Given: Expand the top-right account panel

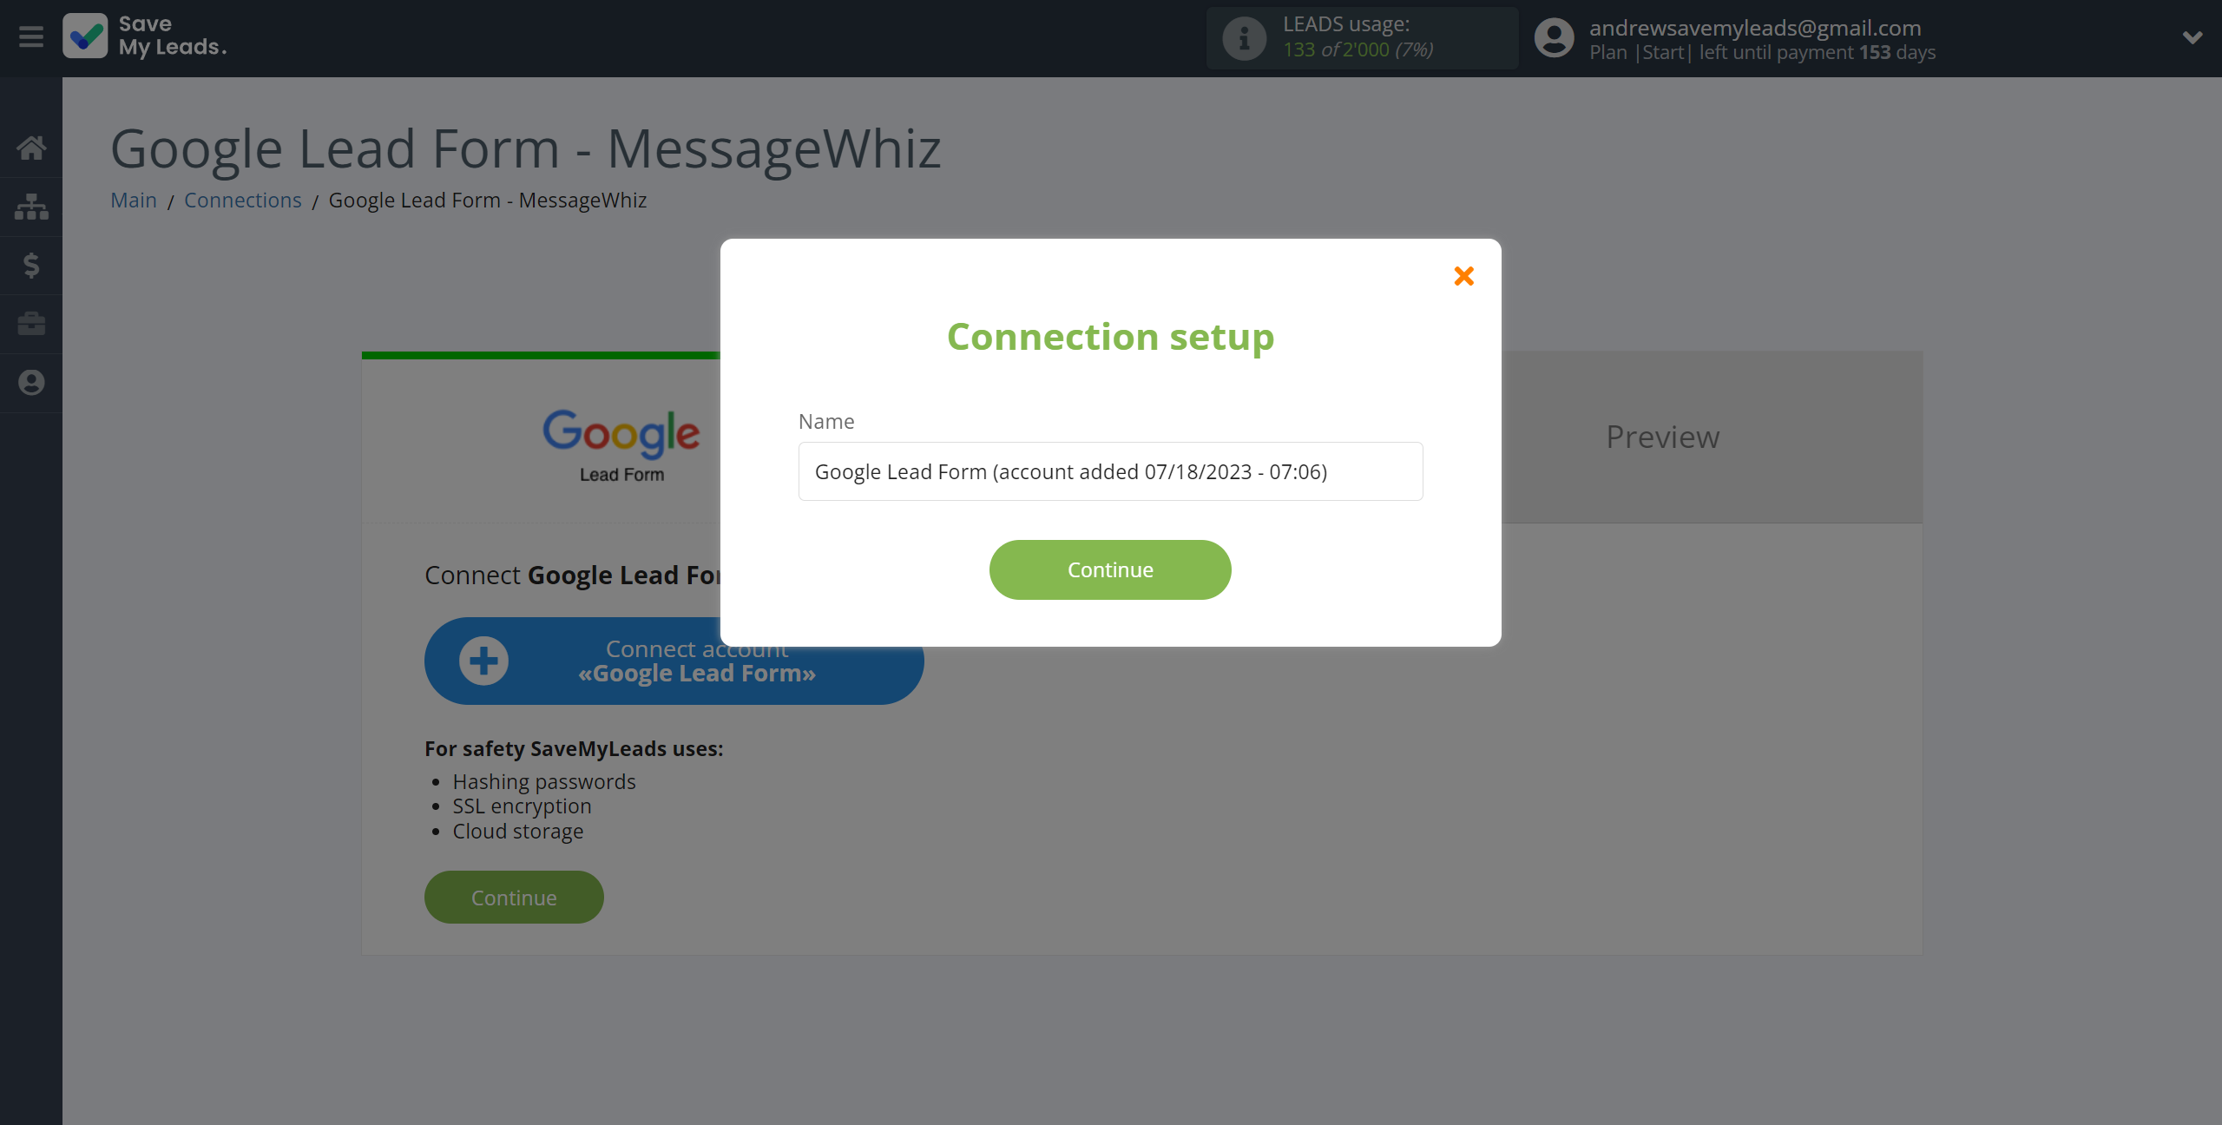Looking at the screenshot, I should (x=2192, y=39).
